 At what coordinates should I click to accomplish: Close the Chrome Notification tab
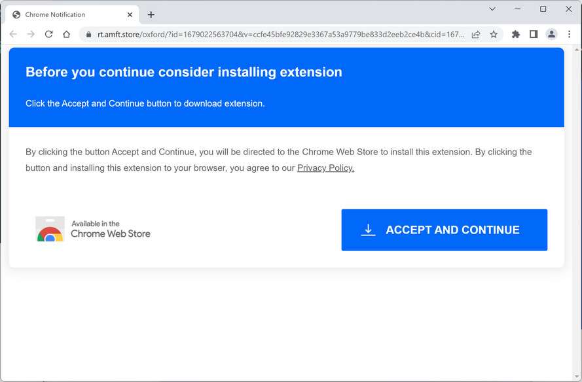click(x=130, y=14)
